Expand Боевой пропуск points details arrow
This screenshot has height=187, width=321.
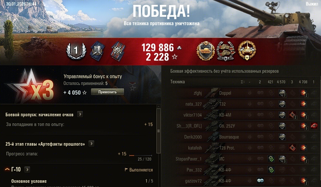(x=80, y=114)
